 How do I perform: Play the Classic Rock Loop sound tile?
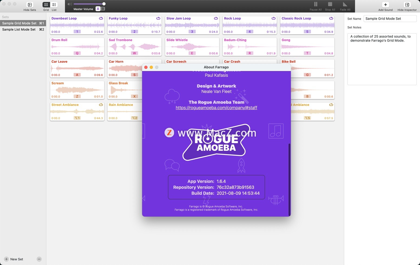click(x=307, y=25)
